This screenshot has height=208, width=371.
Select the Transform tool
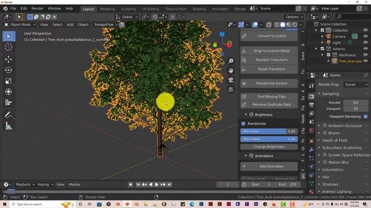(x=9, y=91)
